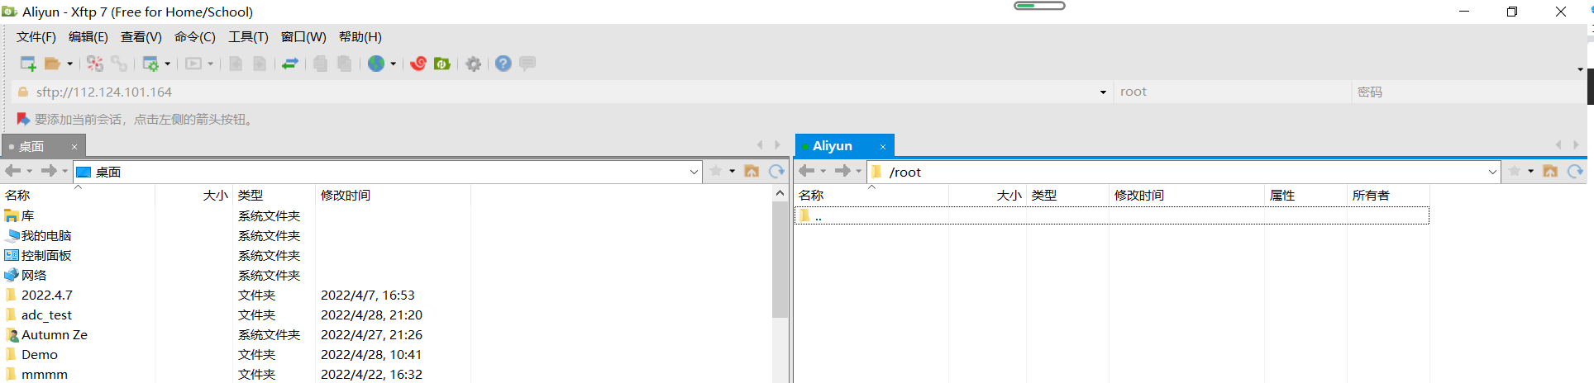1594x383 pixels.
Task: Open options with the gear icon
Action: click(474, 64)
